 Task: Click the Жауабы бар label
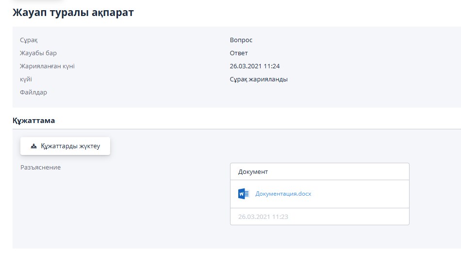click(x=38, y=53)
